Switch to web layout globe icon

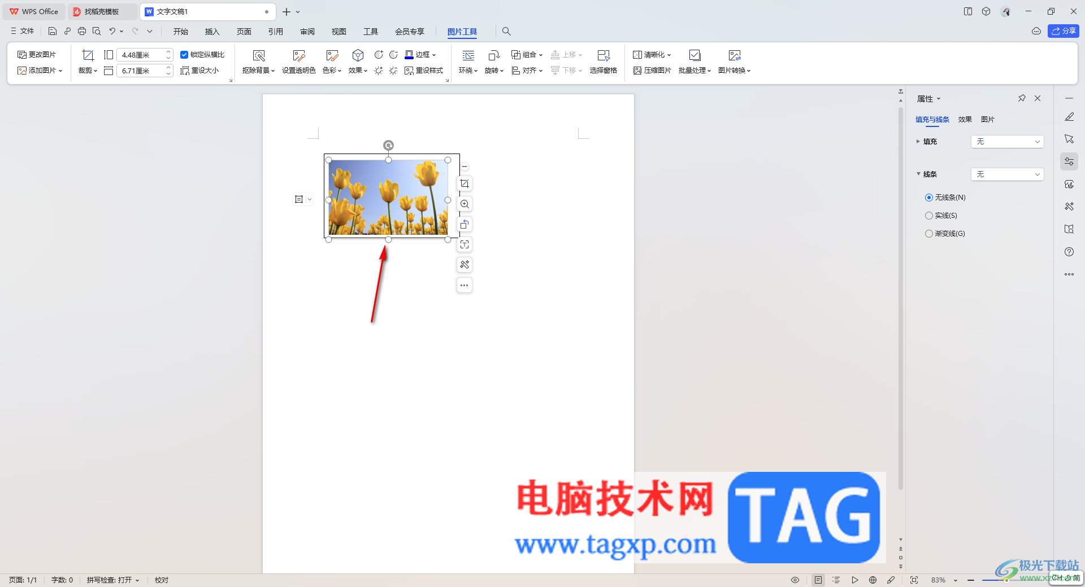click(x=873, y=580)
